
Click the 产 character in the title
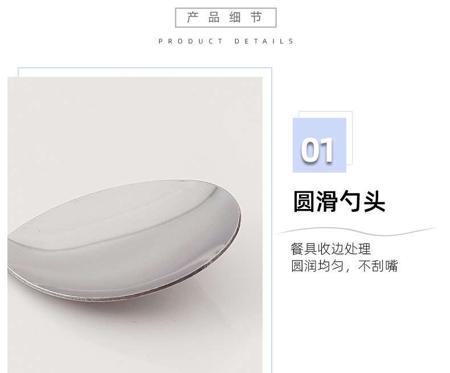193,18
